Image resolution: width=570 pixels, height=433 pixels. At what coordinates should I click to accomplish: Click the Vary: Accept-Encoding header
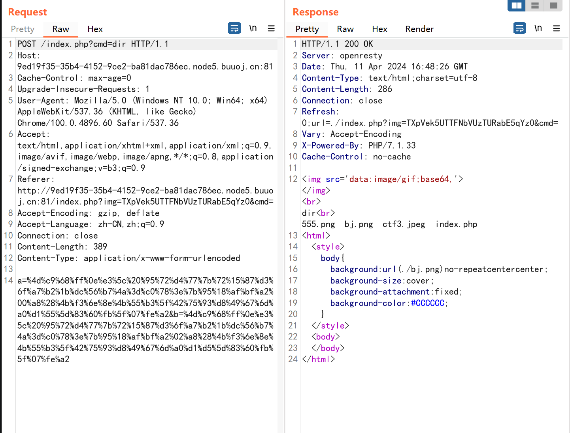[x=352, y=134]
